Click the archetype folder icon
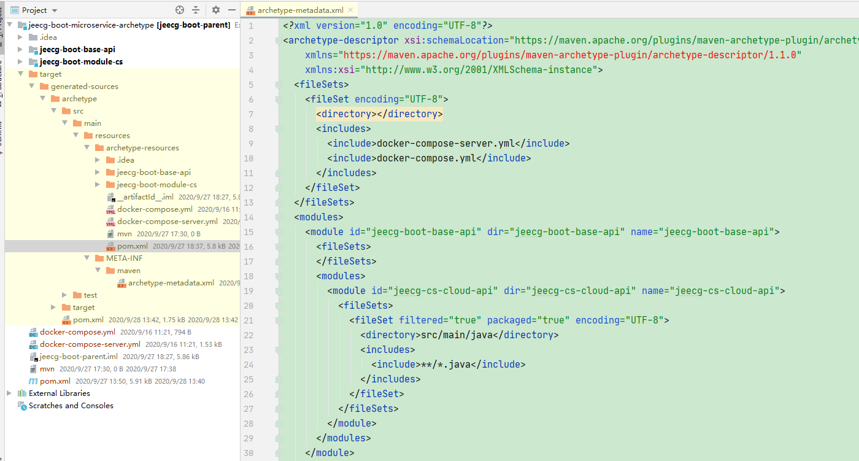The width and height of the screenshot is (859, 461). coord(56,99)
